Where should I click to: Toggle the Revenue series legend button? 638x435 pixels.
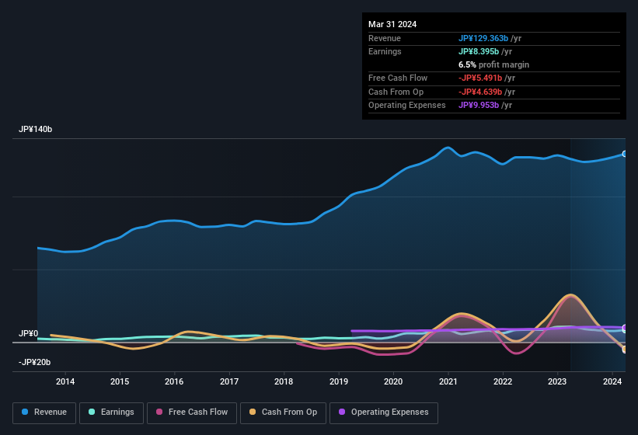[x=44, y=412]
